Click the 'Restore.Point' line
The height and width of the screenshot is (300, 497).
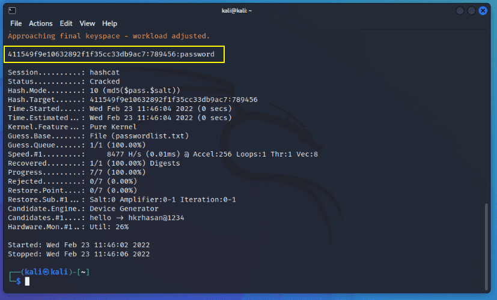(72, 191)
